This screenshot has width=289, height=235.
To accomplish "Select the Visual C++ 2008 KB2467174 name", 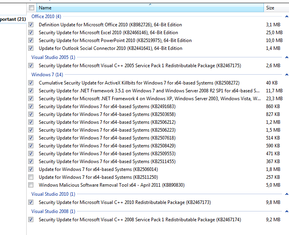I will pyautogui.click(x=140, y=220).
